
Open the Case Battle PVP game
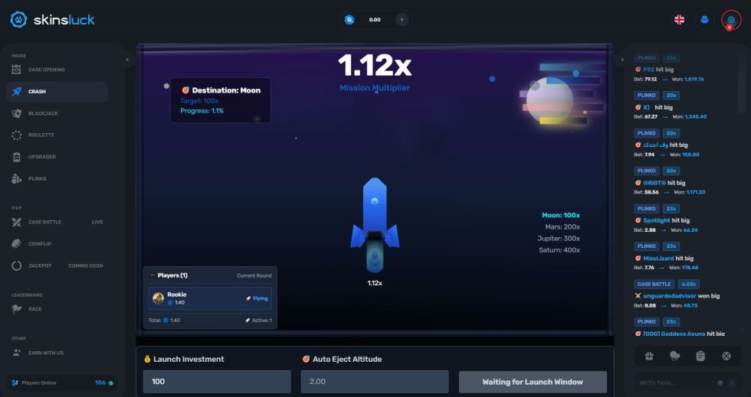[44, 222]
